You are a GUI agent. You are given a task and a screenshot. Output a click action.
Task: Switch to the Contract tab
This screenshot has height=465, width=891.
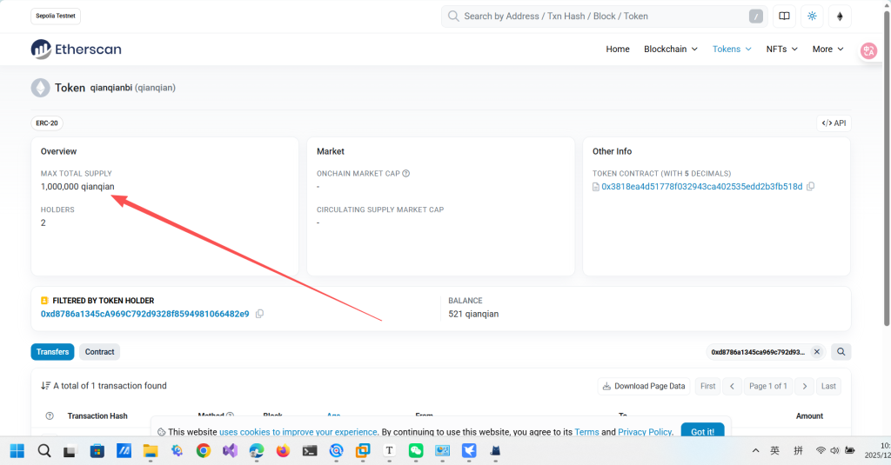(99, 352)
